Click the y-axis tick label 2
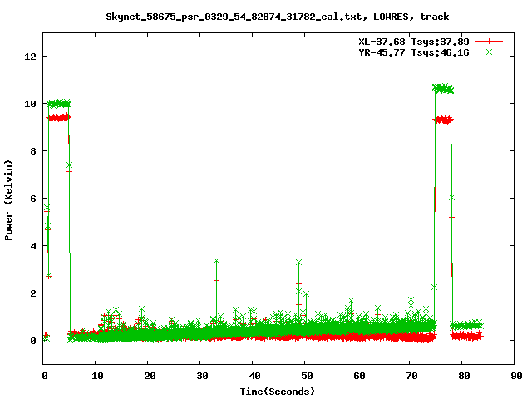532x399 pixels. [33, 293]
